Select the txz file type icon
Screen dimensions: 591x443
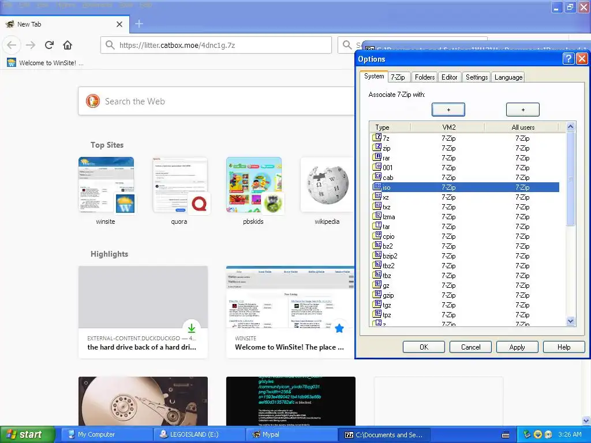click(377, 206)
